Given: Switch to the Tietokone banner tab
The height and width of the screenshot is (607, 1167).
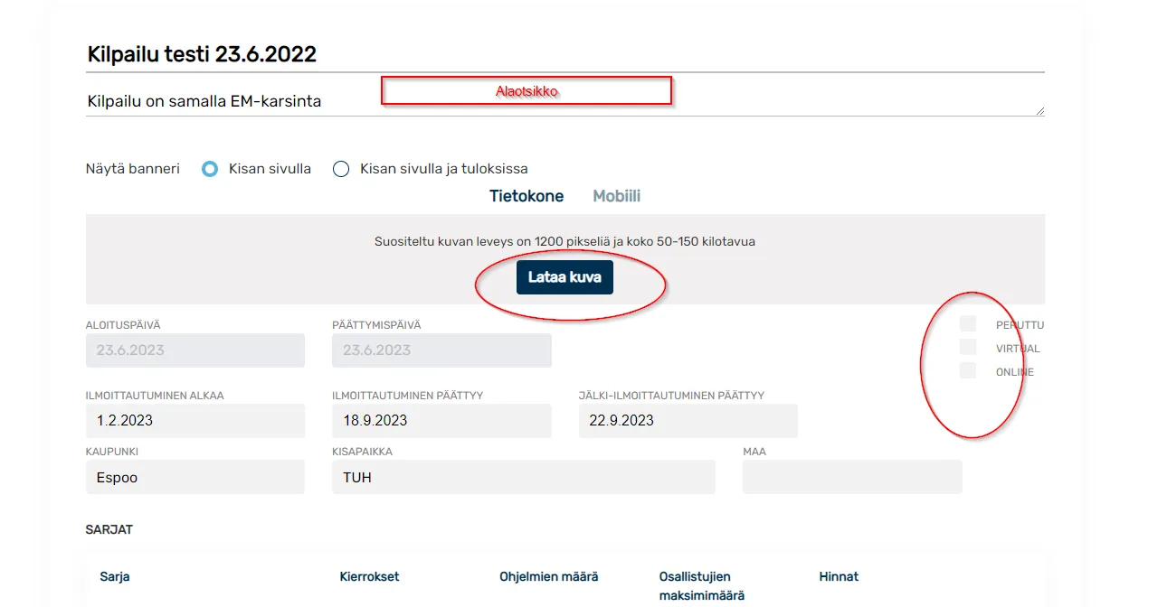Looking at the screenshot, I should 527,196.
